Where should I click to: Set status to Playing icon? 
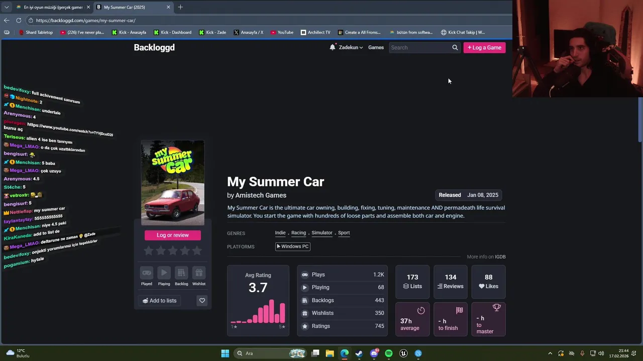pyautogui.click(x=164, y=273)
